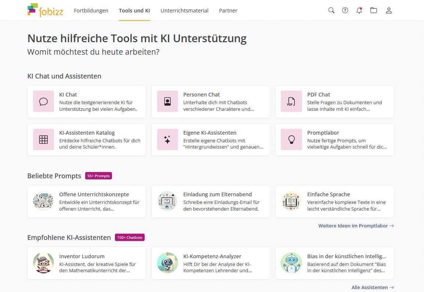Select the Einladung zum Elternabend prompt card

point(210,201)
